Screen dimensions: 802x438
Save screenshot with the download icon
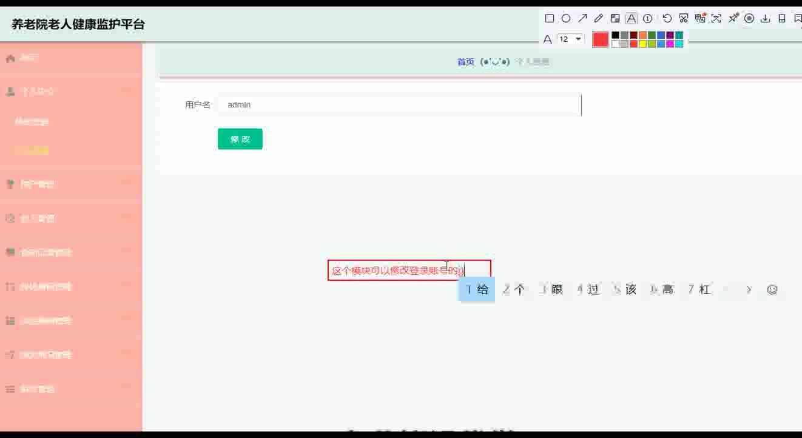click(766, 18)
